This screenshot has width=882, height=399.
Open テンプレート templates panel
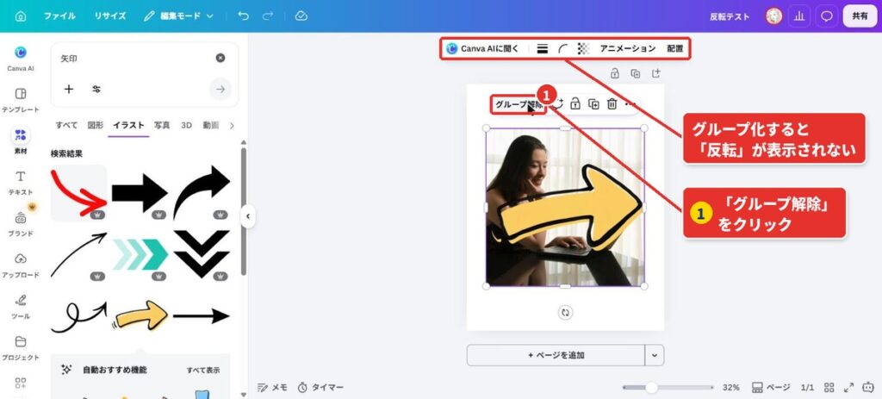coord(21,100)
